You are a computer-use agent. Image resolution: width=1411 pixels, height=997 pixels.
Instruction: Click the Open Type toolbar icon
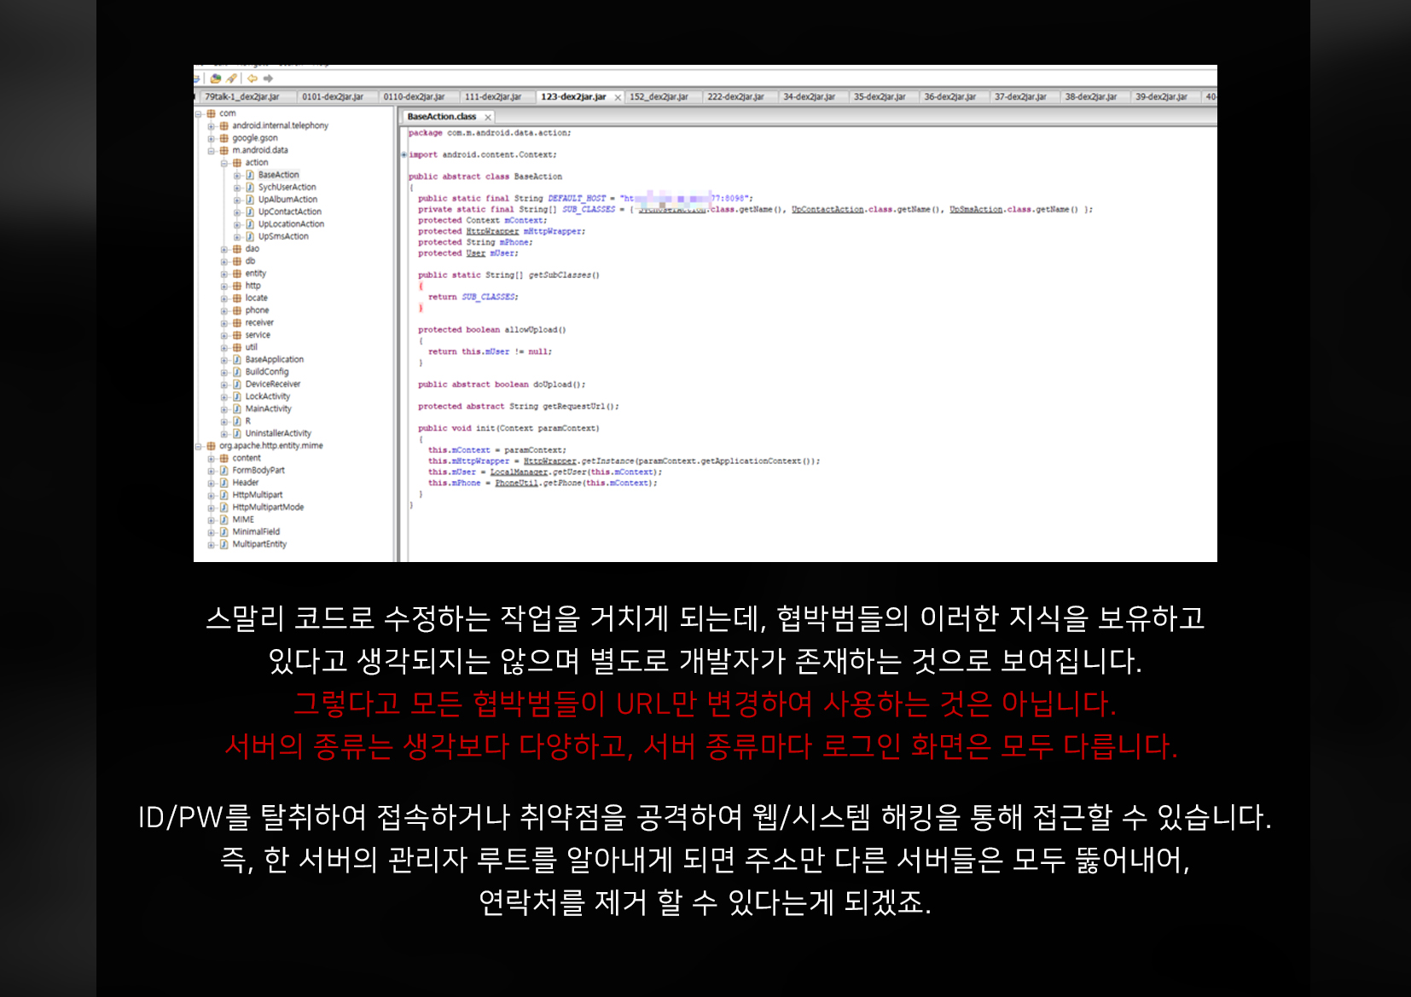click(x=216, y=78)
